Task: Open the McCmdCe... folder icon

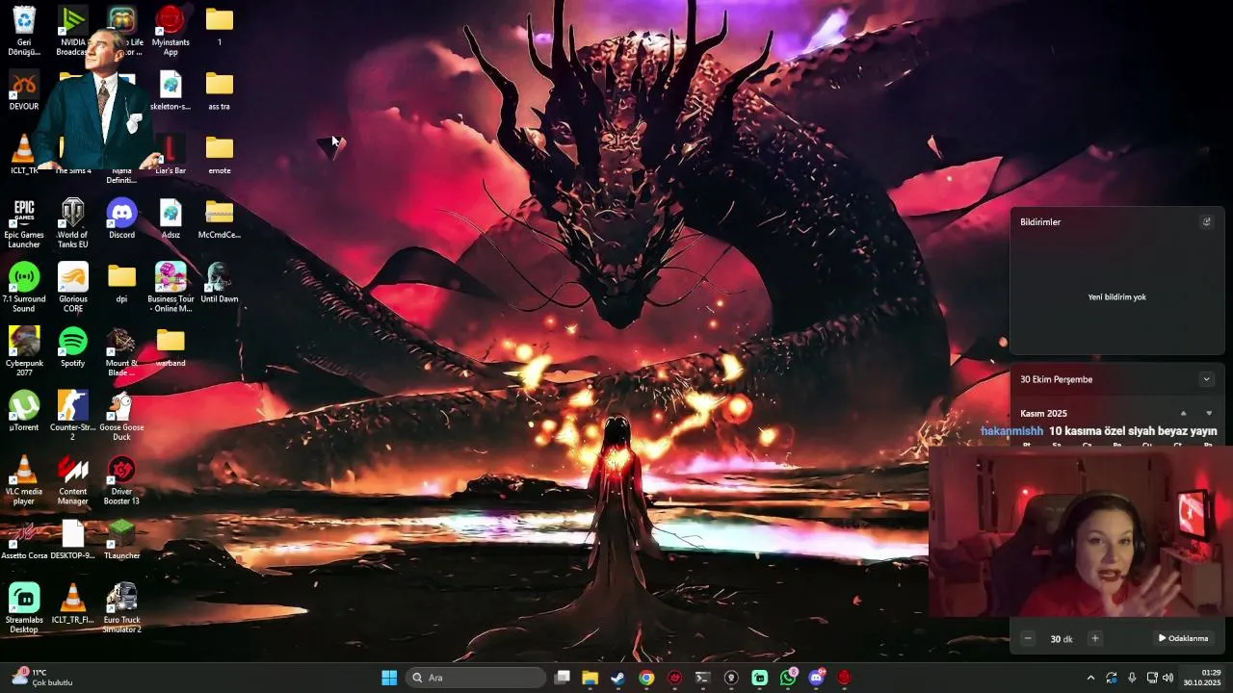Action: click(x=220, y=219)
